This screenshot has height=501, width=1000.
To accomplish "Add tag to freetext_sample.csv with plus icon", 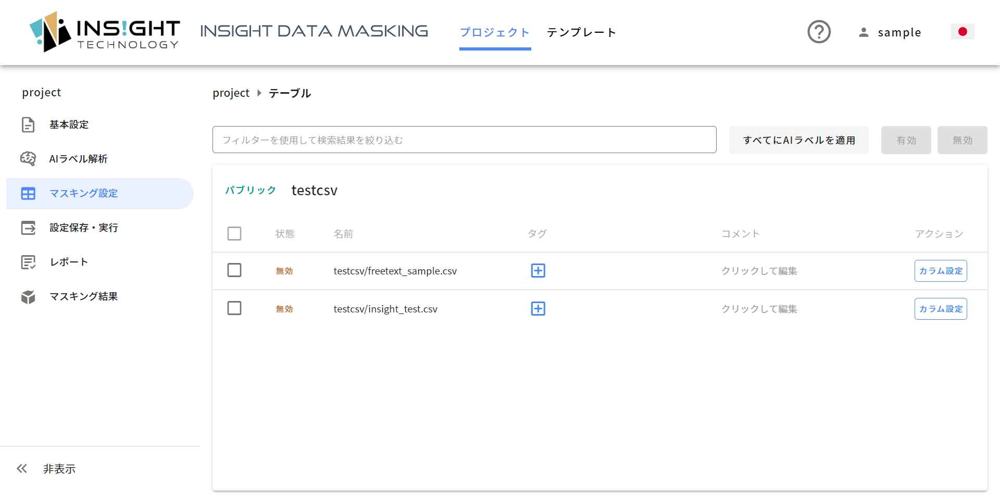I will click(538, 271).
